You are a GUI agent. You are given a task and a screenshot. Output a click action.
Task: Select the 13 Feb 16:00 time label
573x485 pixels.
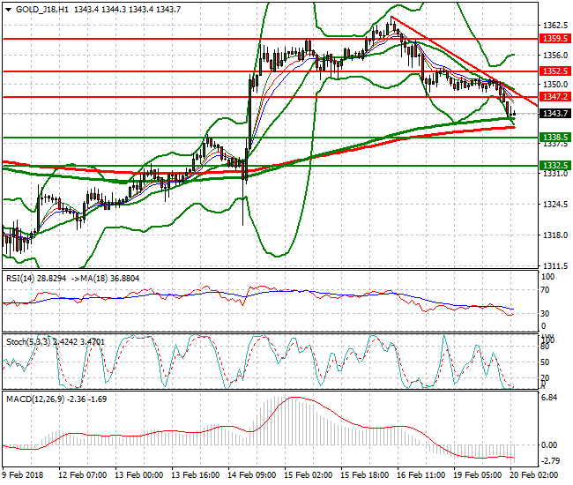click(x=195, y=475)
